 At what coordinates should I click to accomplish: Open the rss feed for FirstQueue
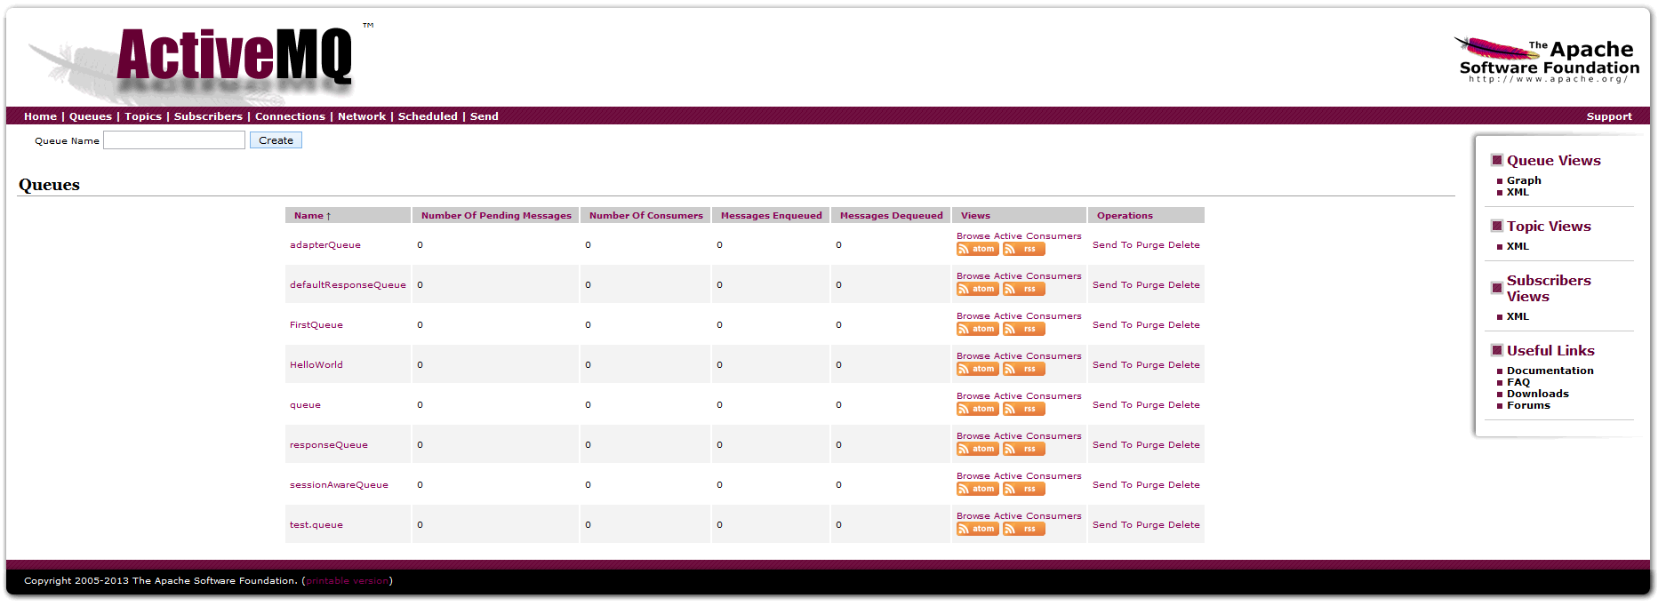(1023, 330)
